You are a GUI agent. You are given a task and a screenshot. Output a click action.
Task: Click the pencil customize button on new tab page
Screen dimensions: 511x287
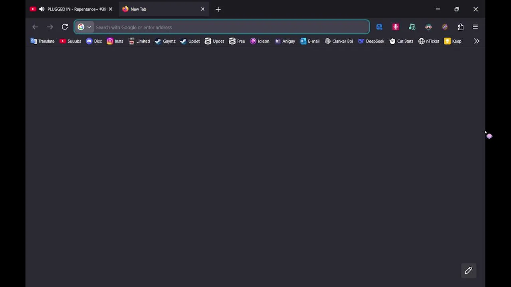point(468,271)
